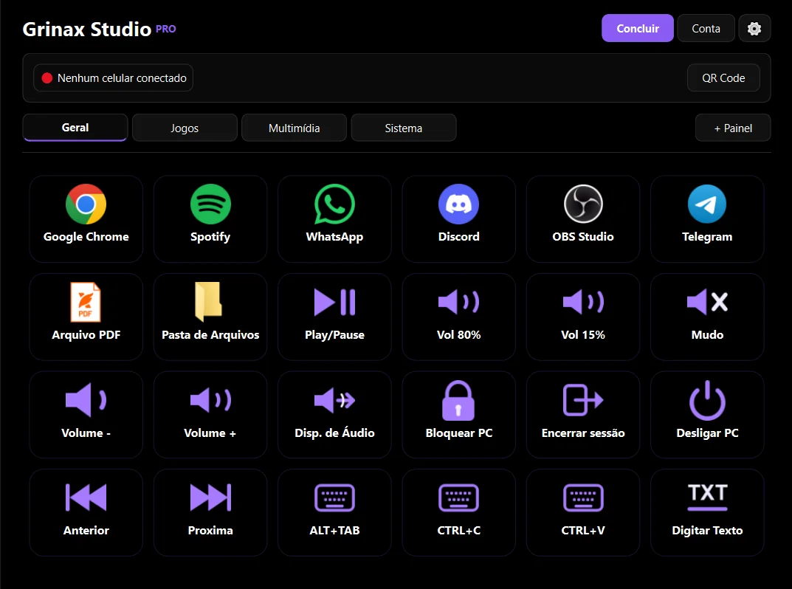Lock computer with Bloquear PC tile
The height and width of the screenshot is (589, 792).
[x=458, y=415]
